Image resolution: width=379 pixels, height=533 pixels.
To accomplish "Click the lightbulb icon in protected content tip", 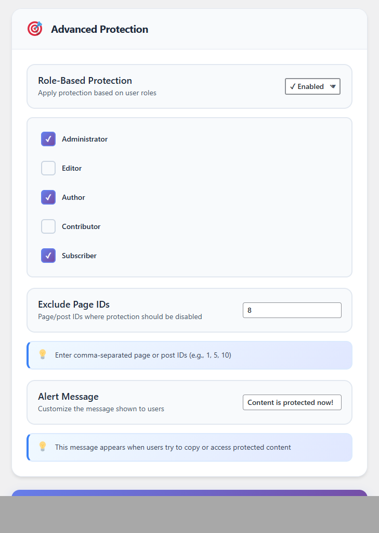I will (43, 447).
